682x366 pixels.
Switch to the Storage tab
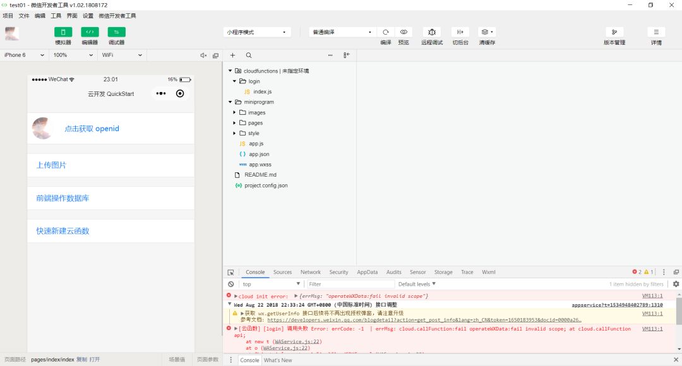point(443,272)
